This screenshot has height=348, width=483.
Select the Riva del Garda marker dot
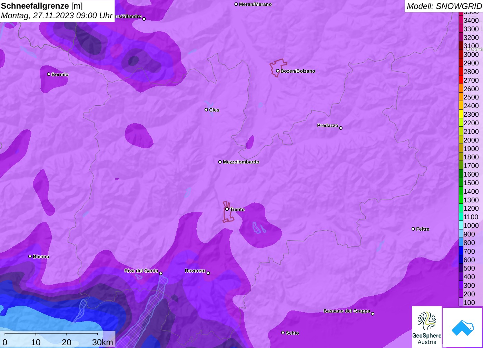pyautogui.click(x=160, y=273)
